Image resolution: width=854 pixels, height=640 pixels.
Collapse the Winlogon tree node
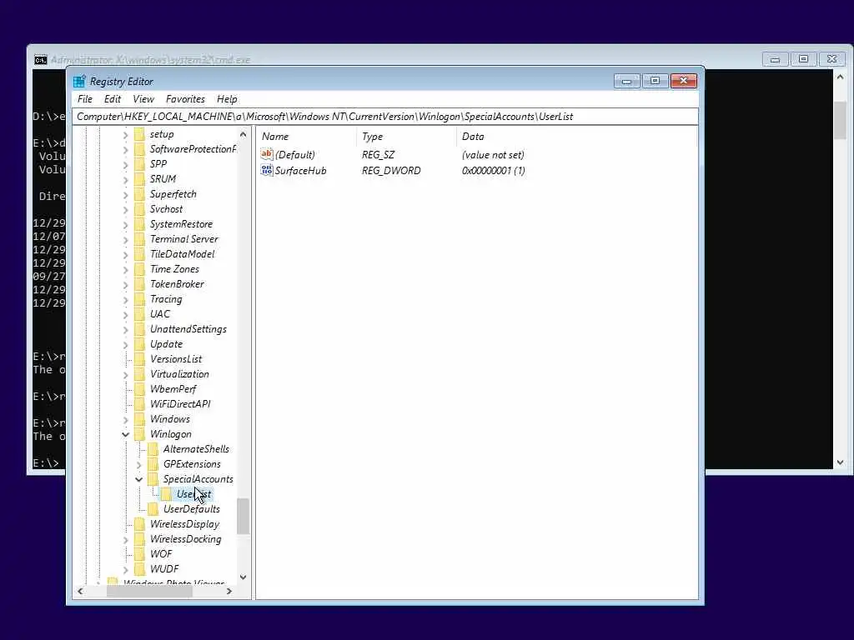[x=126, y=434]
